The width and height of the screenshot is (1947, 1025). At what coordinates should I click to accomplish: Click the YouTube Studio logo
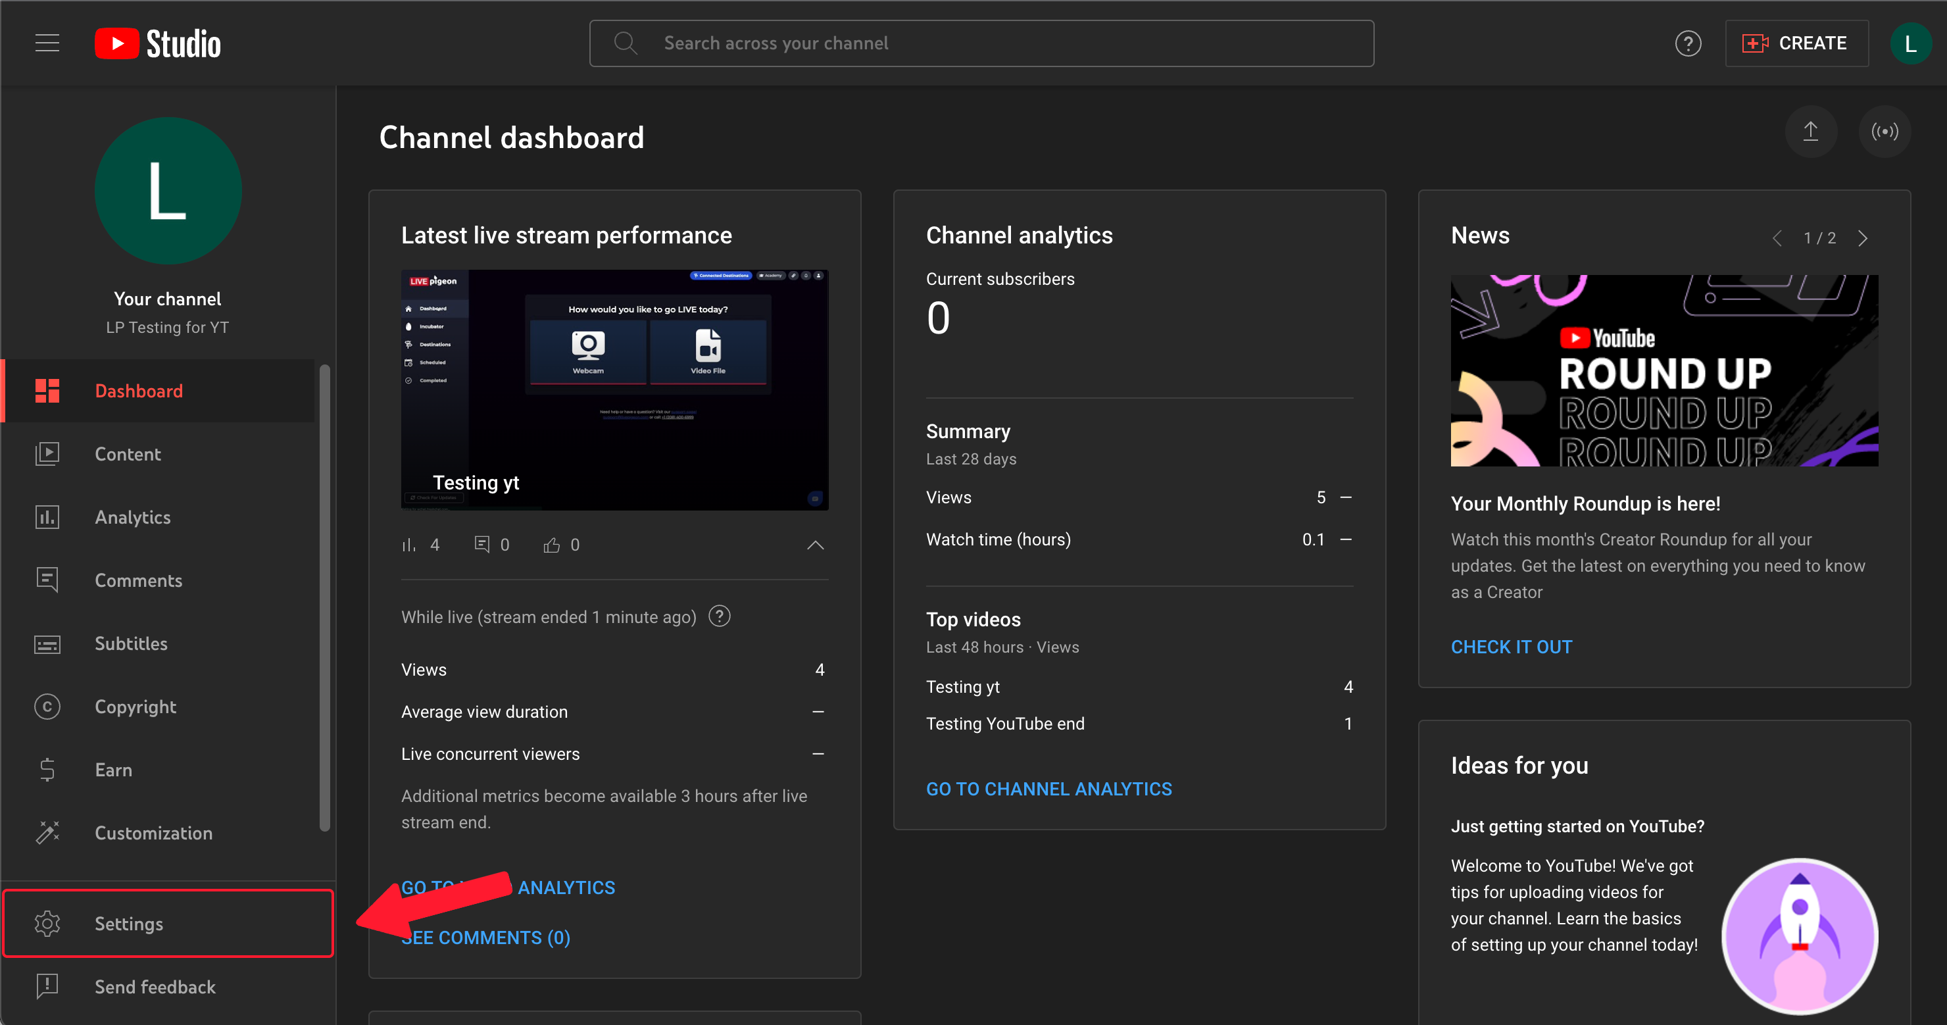pyautogui.click(x=158, y=43)
